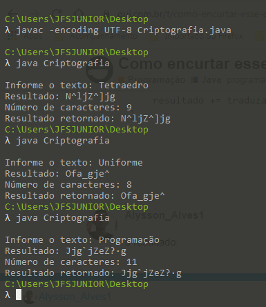Viewport: 266px width, 307px height.
Task: Open the Java category tag
Action: [206, 80]
